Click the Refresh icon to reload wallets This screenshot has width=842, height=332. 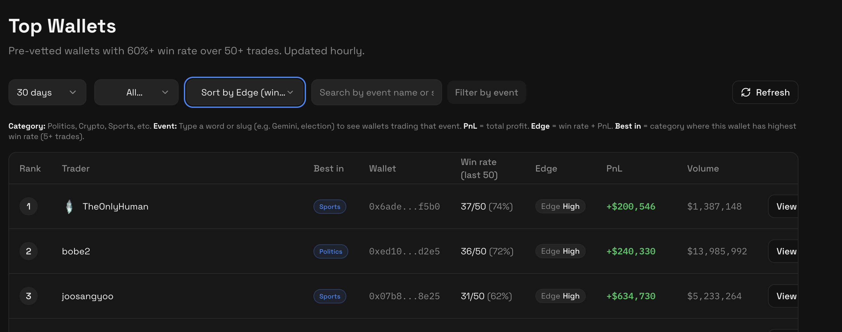pyautogui.click(x=746, y=92)
